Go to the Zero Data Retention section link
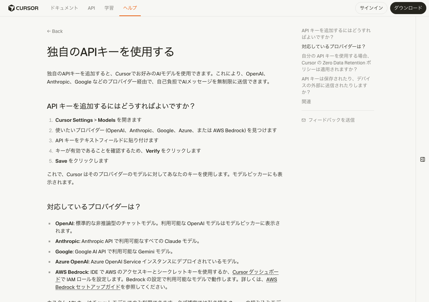The width and height of the screenshot is (429, 302). coord(336,63)
